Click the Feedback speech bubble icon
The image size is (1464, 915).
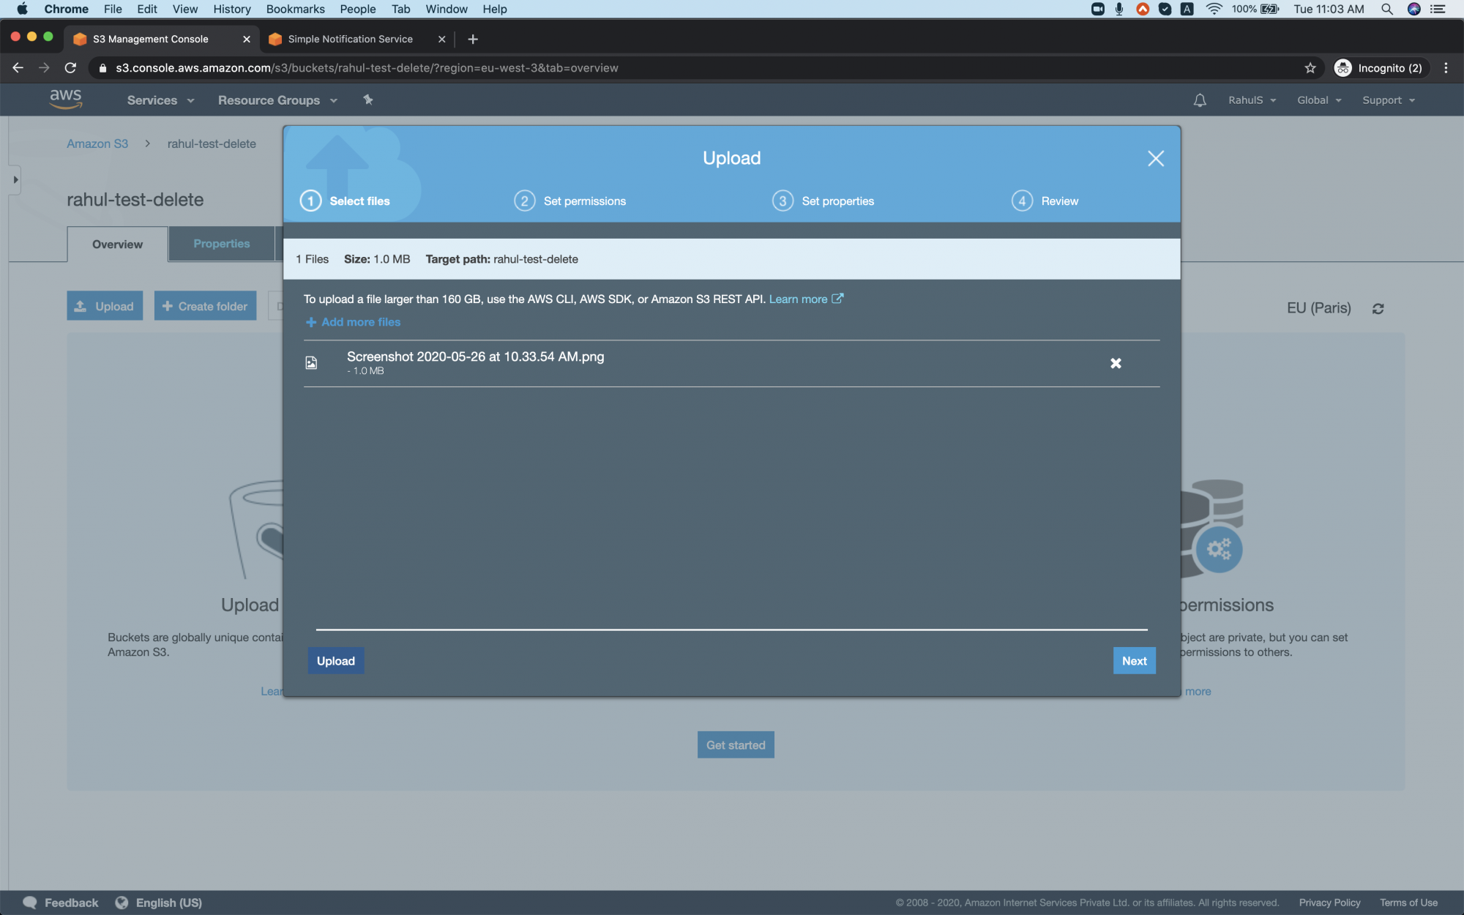tap(30, 902)
